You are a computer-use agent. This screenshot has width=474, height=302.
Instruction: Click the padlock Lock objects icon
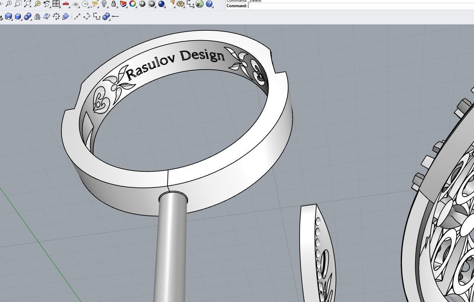pos(114,4)
